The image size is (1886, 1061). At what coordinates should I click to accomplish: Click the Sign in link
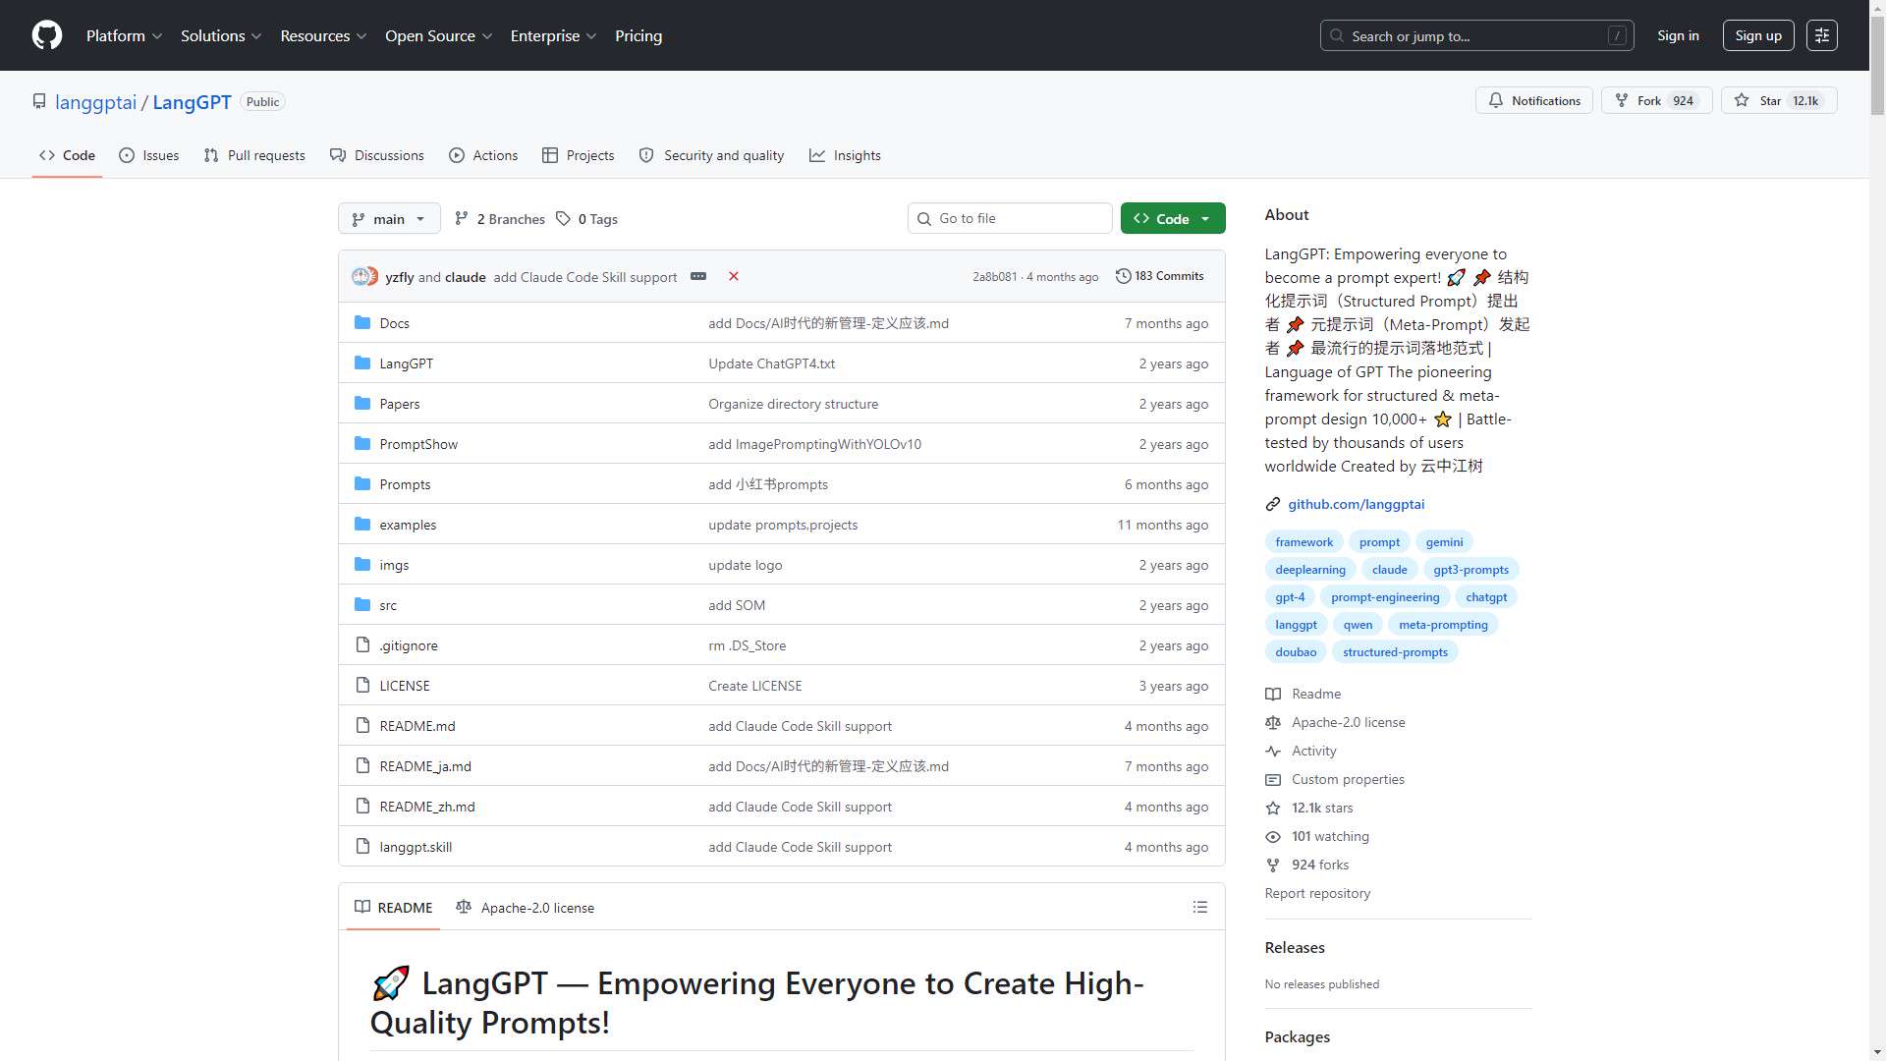1678,35
